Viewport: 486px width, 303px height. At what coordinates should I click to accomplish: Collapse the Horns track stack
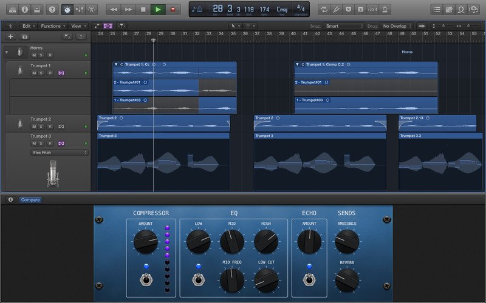point(7,53)
